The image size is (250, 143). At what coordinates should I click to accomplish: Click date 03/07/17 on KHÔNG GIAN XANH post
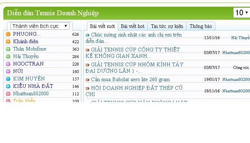coord(212,53)
